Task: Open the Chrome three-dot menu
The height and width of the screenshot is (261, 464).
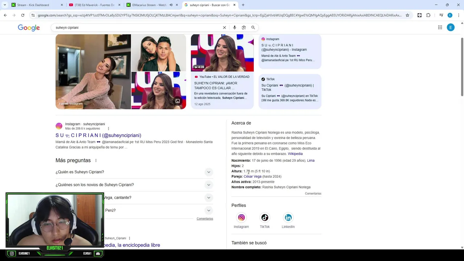Action: pyautogui.click(x=458, y=15)
